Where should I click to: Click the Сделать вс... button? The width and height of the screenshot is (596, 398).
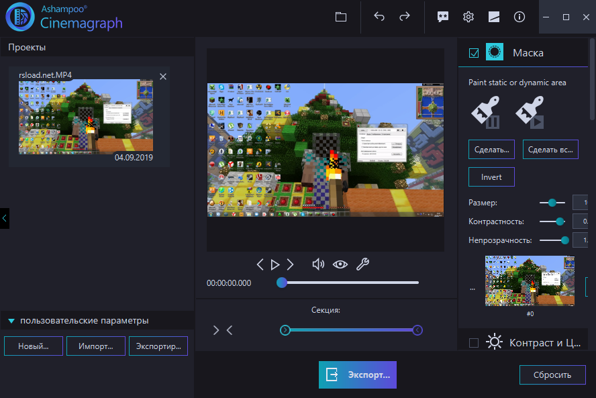(x=550, y=150)
